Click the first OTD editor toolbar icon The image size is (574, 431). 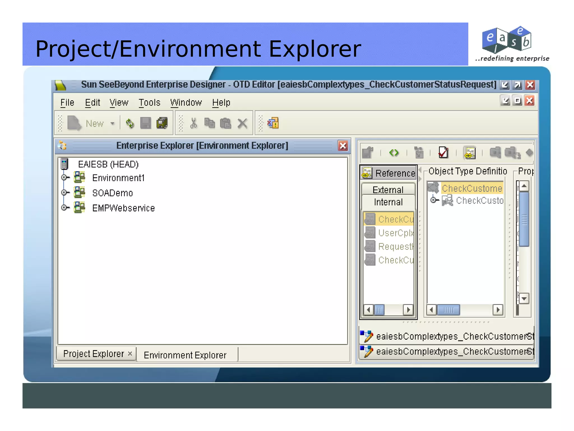coord(368,153)
